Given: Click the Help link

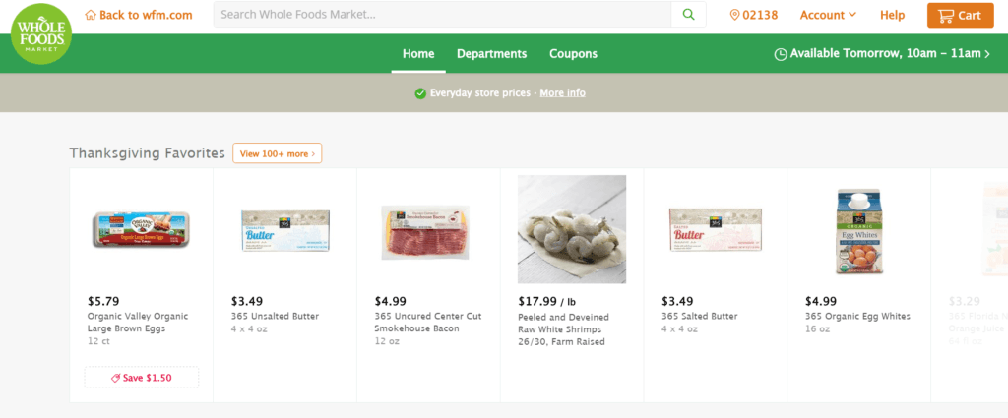Looking at the screenshot, I should click(x=892, y=15).
